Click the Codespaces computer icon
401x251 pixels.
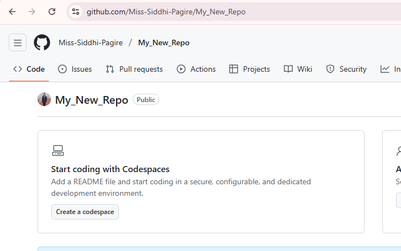[x=58, y=151]
